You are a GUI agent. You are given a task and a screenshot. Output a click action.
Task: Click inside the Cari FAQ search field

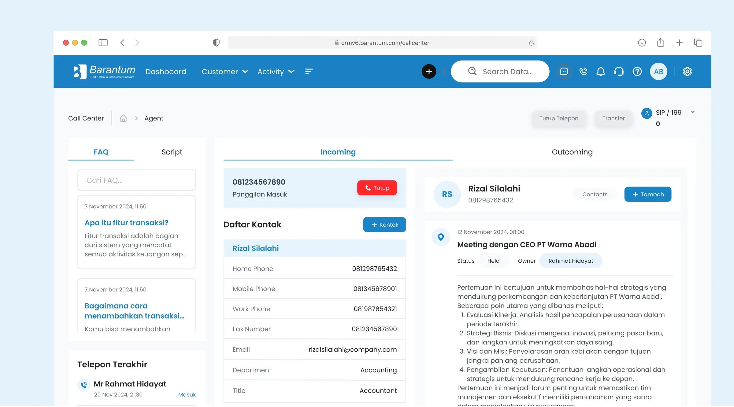[x=136, y=180]
